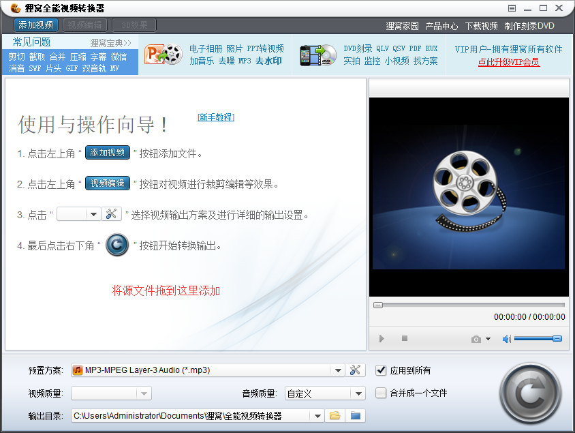This screenshot has width=575, height=433.
Task: Open the 新手教程 tutorial link
Action: (215, 117)
